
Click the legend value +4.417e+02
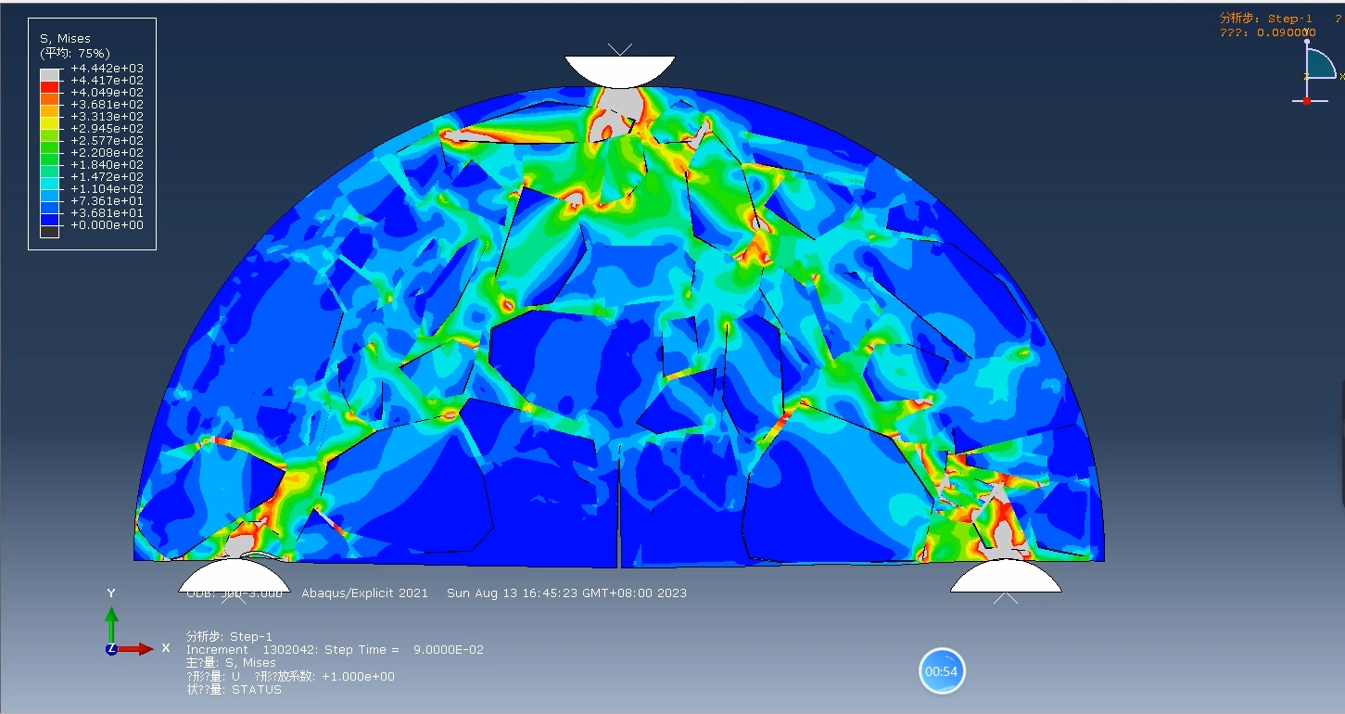(107, 81)
